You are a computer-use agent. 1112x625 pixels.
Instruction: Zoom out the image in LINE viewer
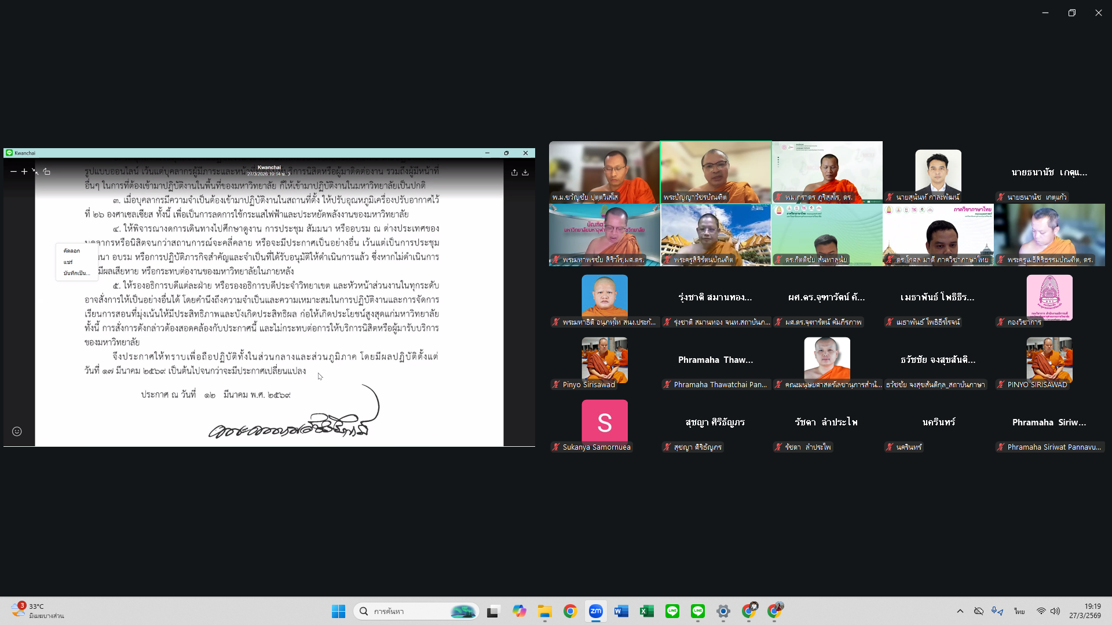point(13,172)
